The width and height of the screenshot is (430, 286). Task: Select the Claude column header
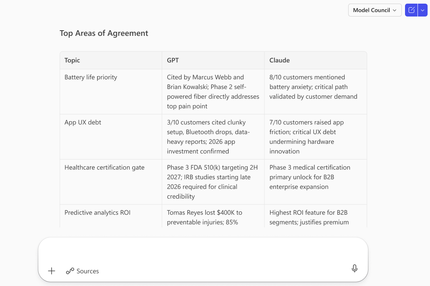[279, 60]
